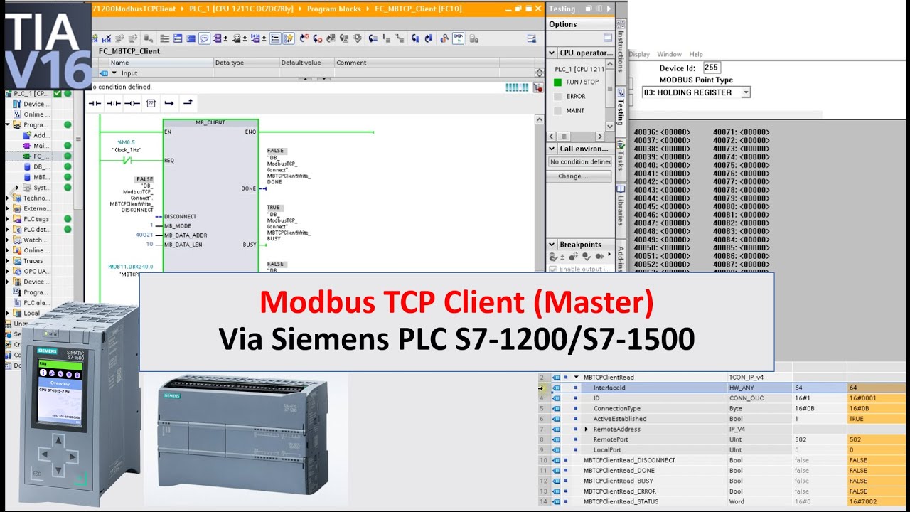Click the MB_CLIENT block title
910x512 pixels.
pyautogui.click(x=210, y=122)
